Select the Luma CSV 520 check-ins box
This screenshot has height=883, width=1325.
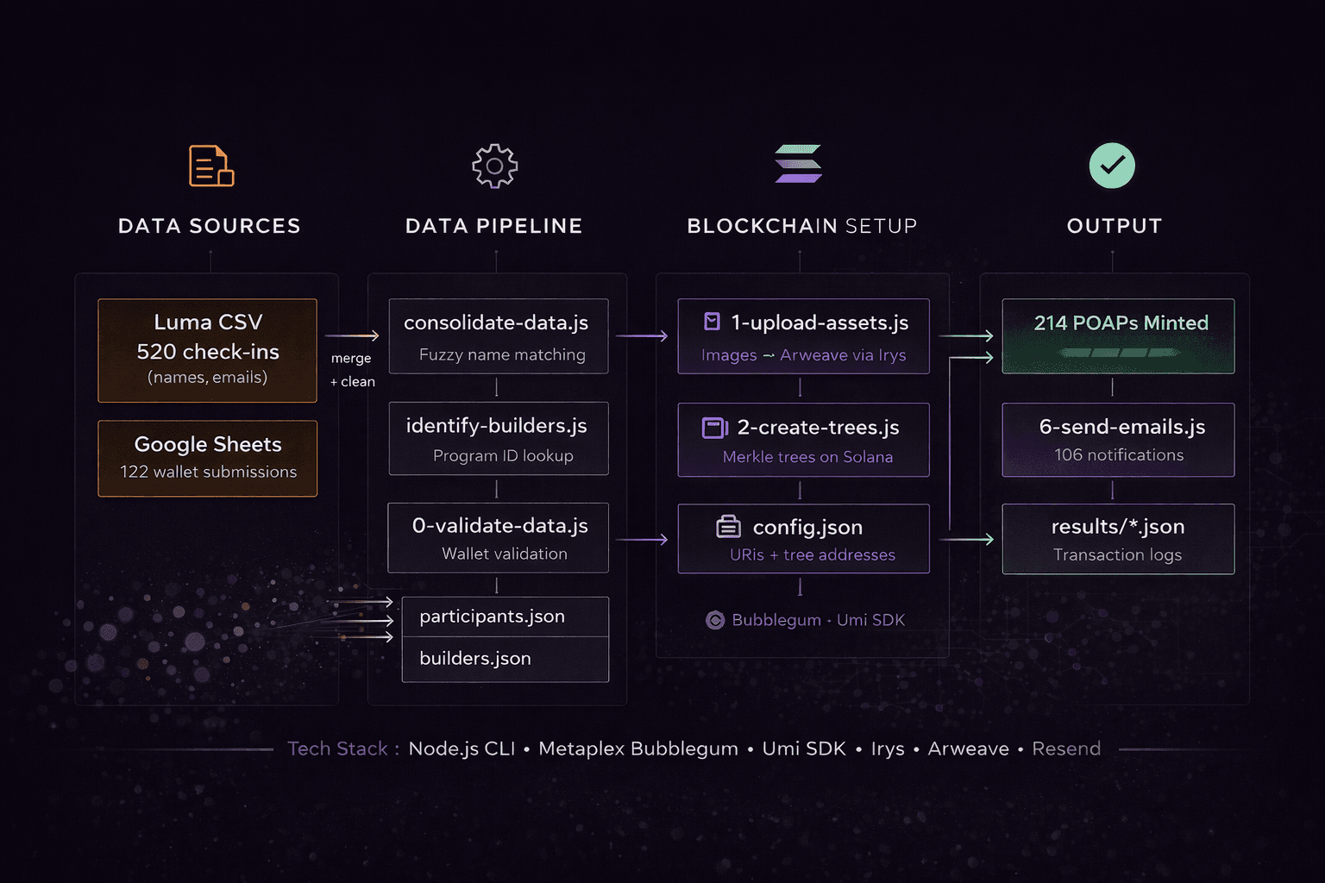tap(208, 350)
